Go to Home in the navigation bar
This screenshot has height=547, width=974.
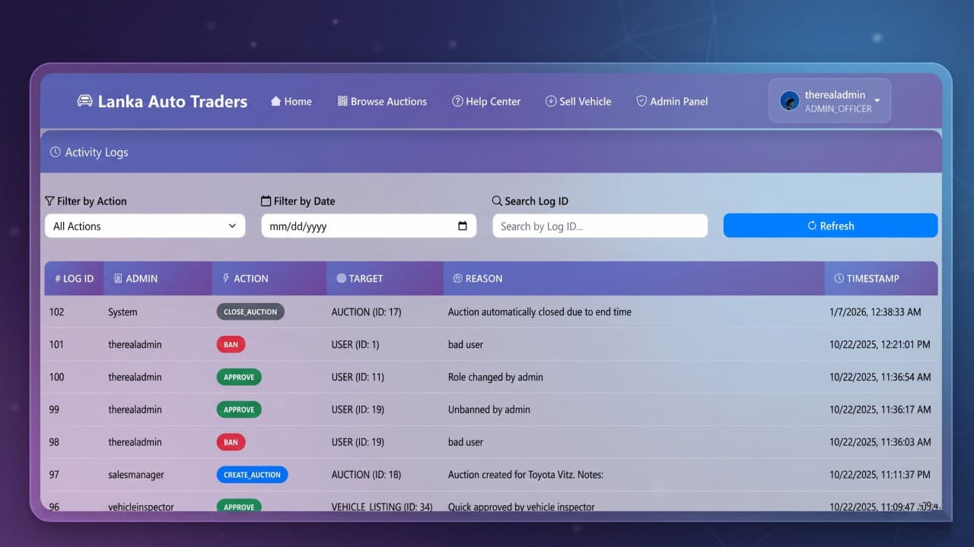(x=291, y=101)
